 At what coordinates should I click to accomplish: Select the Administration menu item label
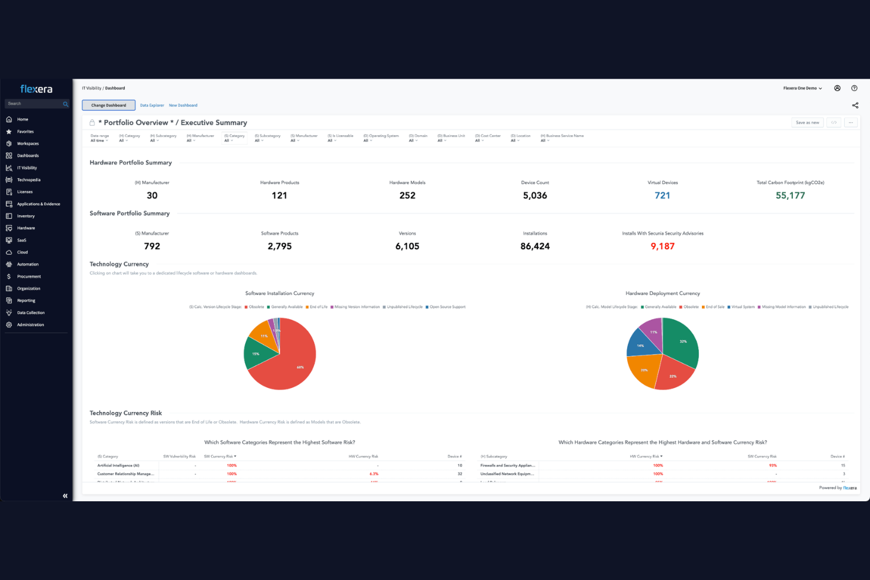point(31,325)
